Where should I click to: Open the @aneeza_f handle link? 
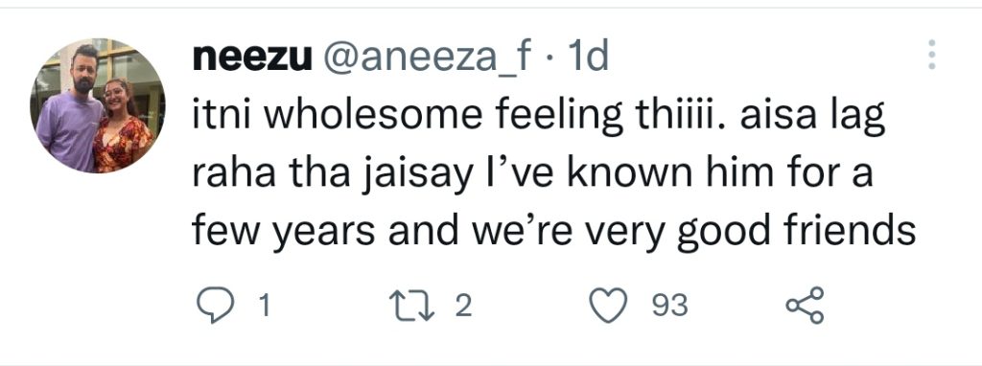click(x=427, y=59)
